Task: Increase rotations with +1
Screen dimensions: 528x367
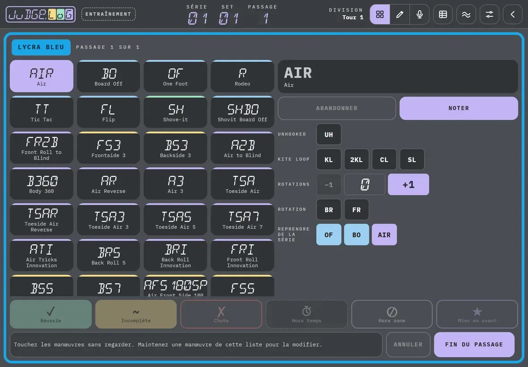Action: 409,184
